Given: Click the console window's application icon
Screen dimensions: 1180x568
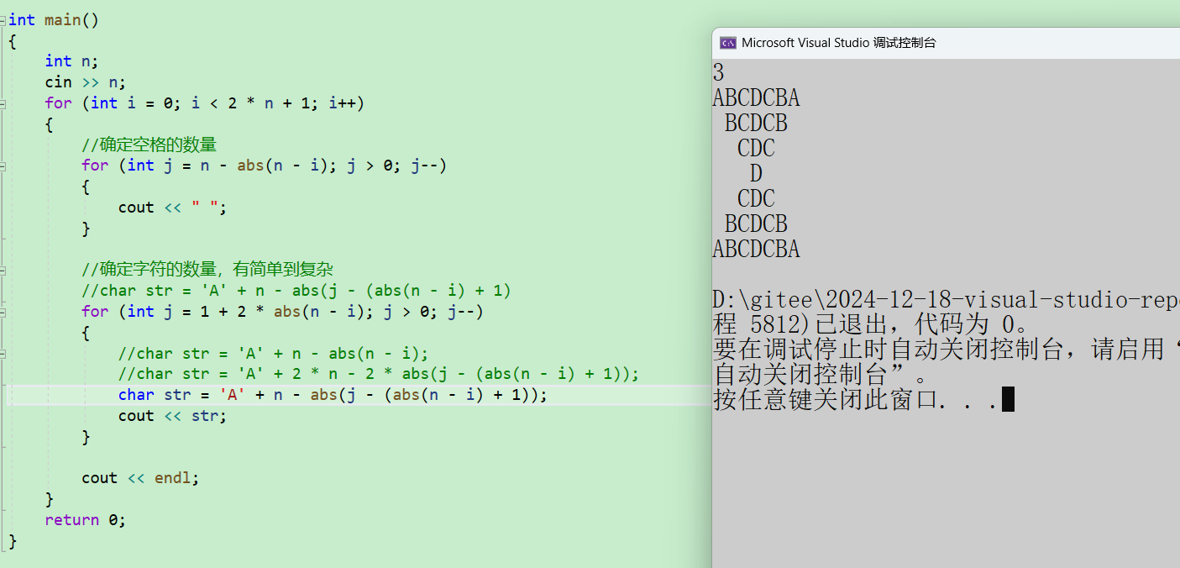Looking at the screenshot, I should (x=727, y=43).
